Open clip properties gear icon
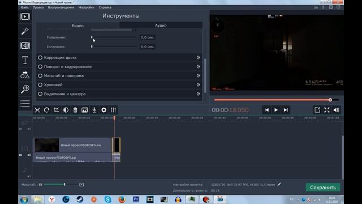Screen dimensions: 362x204 (104, 110)
